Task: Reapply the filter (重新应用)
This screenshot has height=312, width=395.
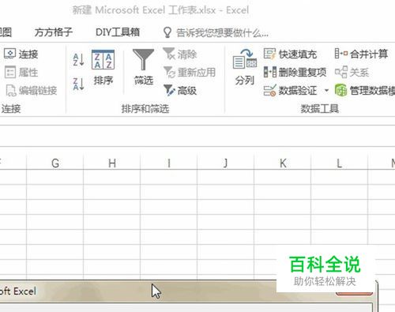Action: click(x=190, y=72)
